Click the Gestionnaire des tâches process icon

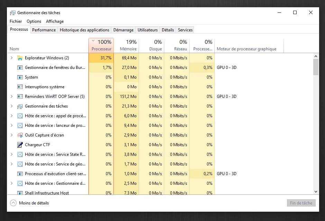point(20,106)
